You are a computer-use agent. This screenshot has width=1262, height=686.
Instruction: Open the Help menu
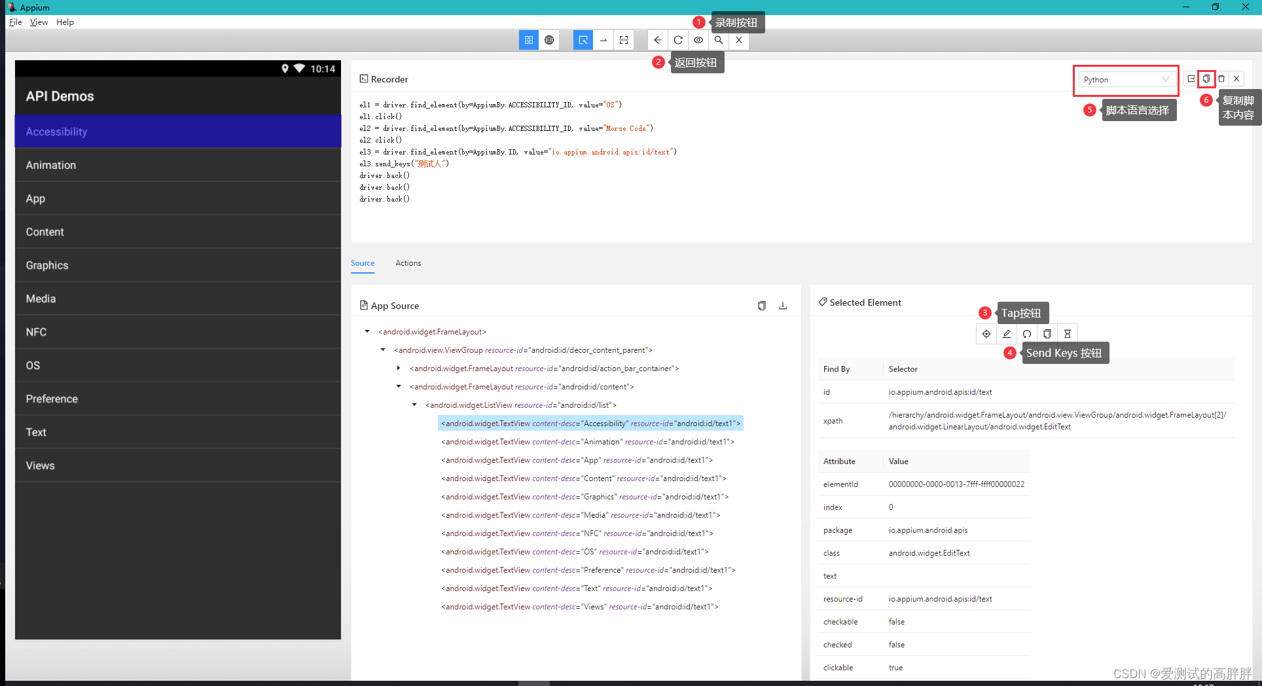65,22
